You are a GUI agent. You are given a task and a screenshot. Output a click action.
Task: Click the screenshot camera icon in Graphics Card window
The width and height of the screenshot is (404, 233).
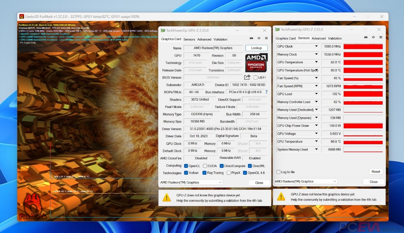click(251, 38)
